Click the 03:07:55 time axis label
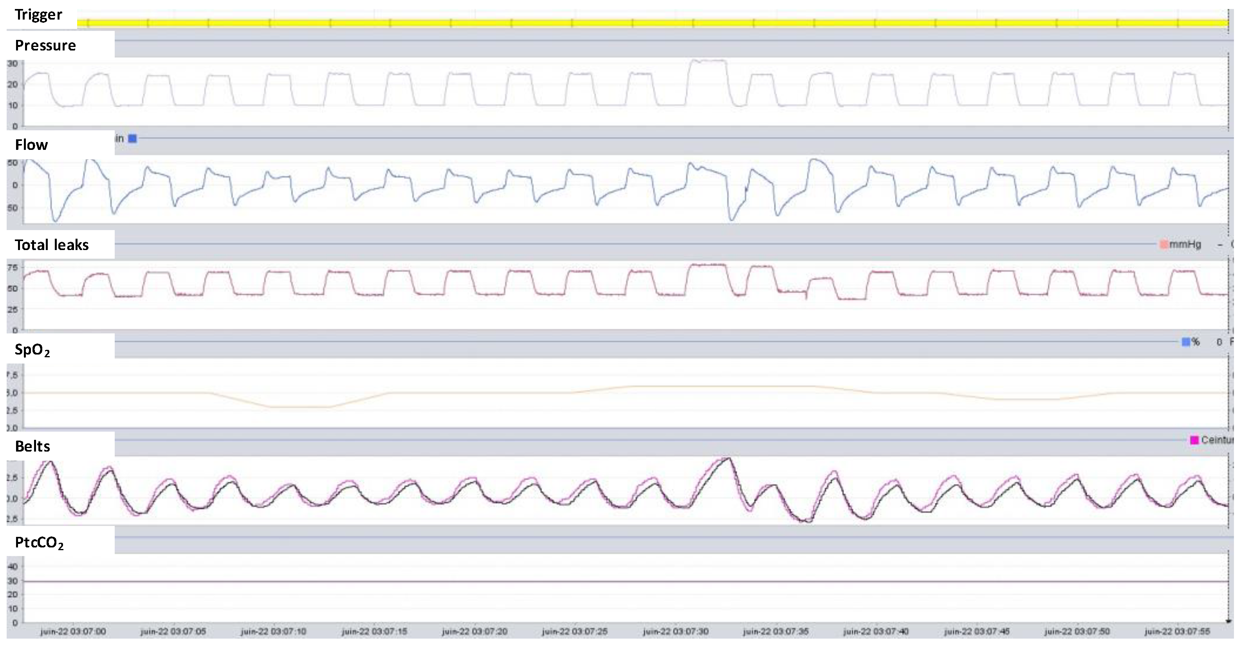The height and width of the screenshot is (648, 1241). pyautogui.click(x=1177, y=631)
